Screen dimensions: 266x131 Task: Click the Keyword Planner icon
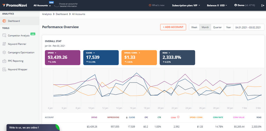click(x=4, y=44)
